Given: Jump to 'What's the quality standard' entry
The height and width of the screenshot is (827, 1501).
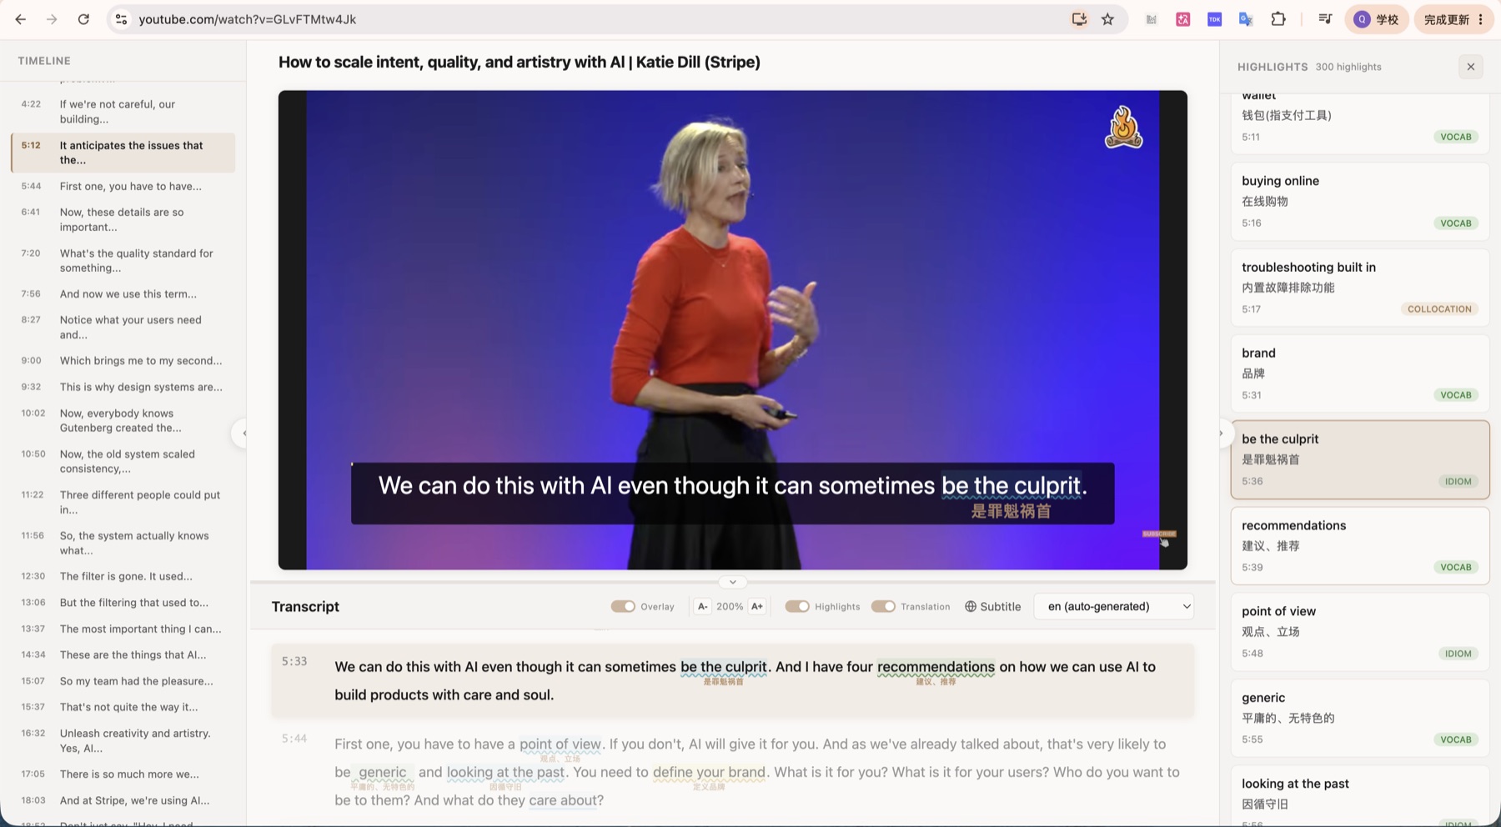Looking at the screenshot, I should tap(123, 260).
